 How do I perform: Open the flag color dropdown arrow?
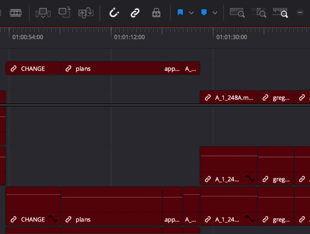[191, 13]
